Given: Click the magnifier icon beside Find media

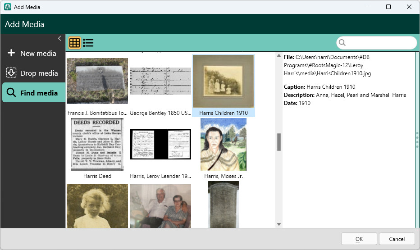Looking at the screenshot, I should tap(11, 92).
